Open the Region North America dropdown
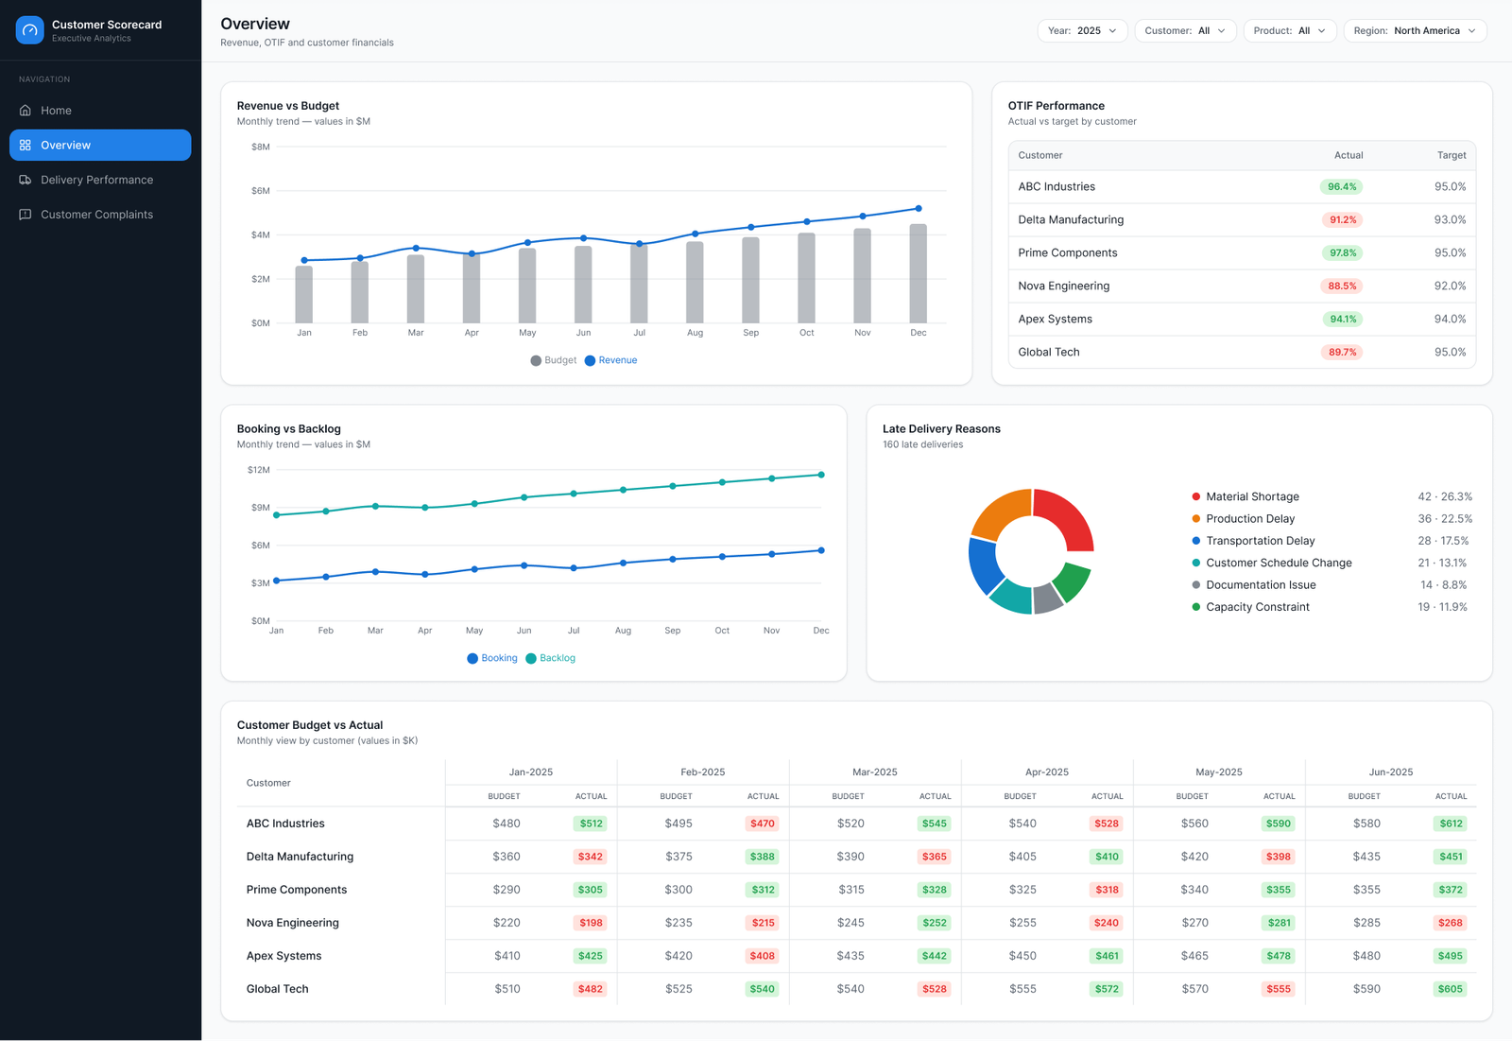 click(1415, 31)
